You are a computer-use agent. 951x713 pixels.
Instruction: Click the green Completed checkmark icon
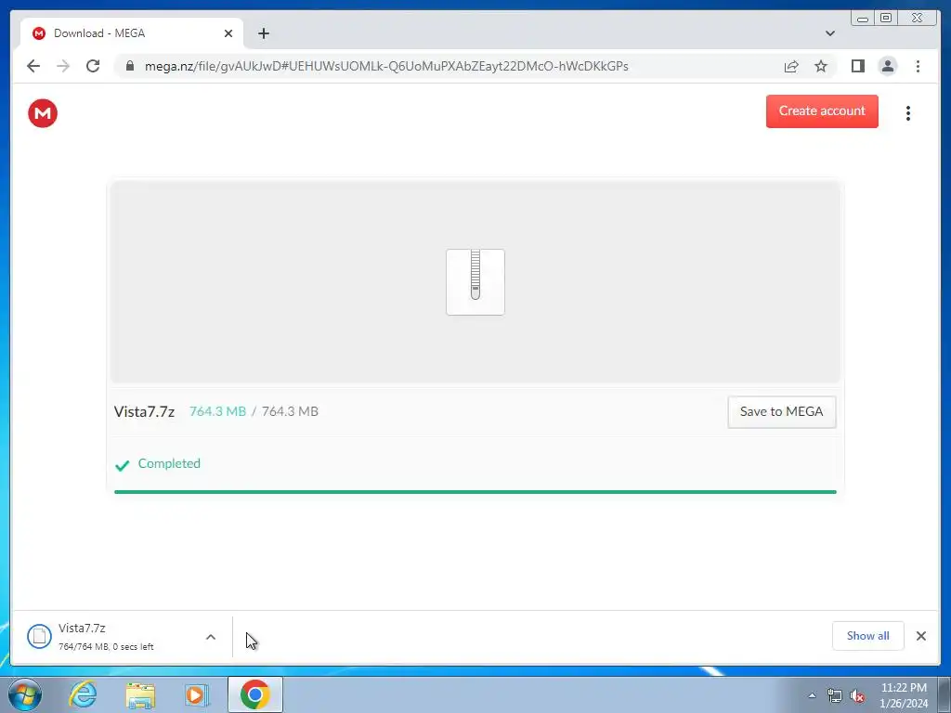[x=122, y=465]
